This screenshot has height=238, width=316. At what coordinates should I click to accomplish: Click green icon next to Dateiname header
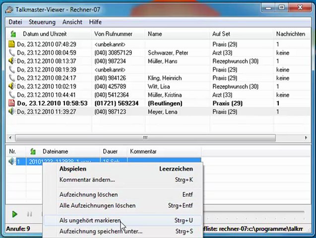(x=33, y=151)
